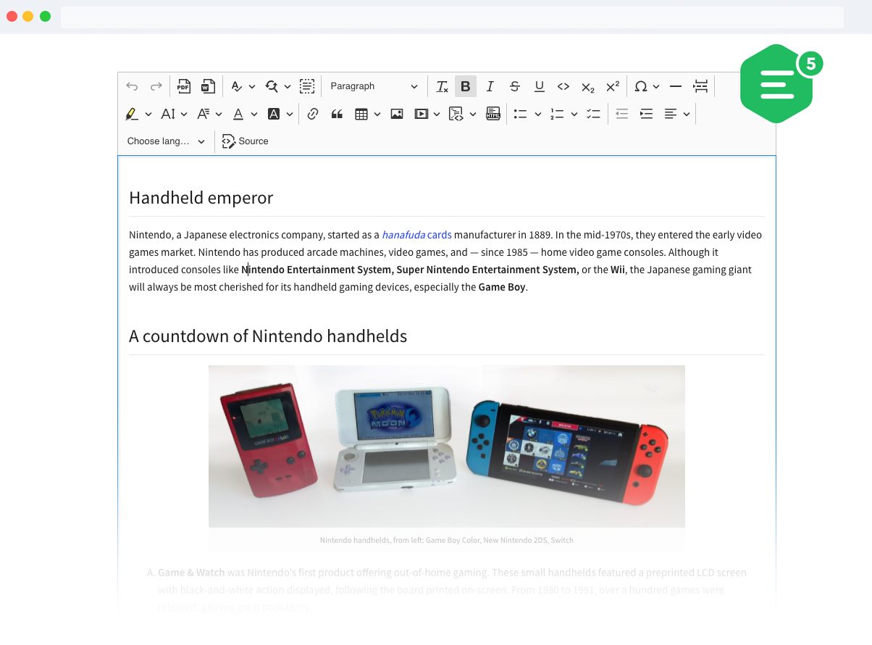This screenshot has height=645, width=872.
Task: Expand the highlight color options arrow
Action: [148, 114]
